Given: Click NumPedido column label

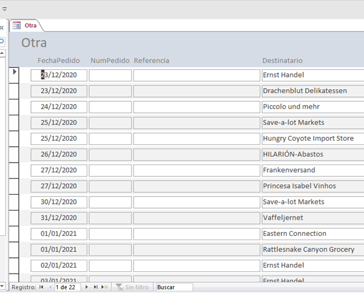Looking at the screenshot, I should pyautogui.click(x=110, y=61).
